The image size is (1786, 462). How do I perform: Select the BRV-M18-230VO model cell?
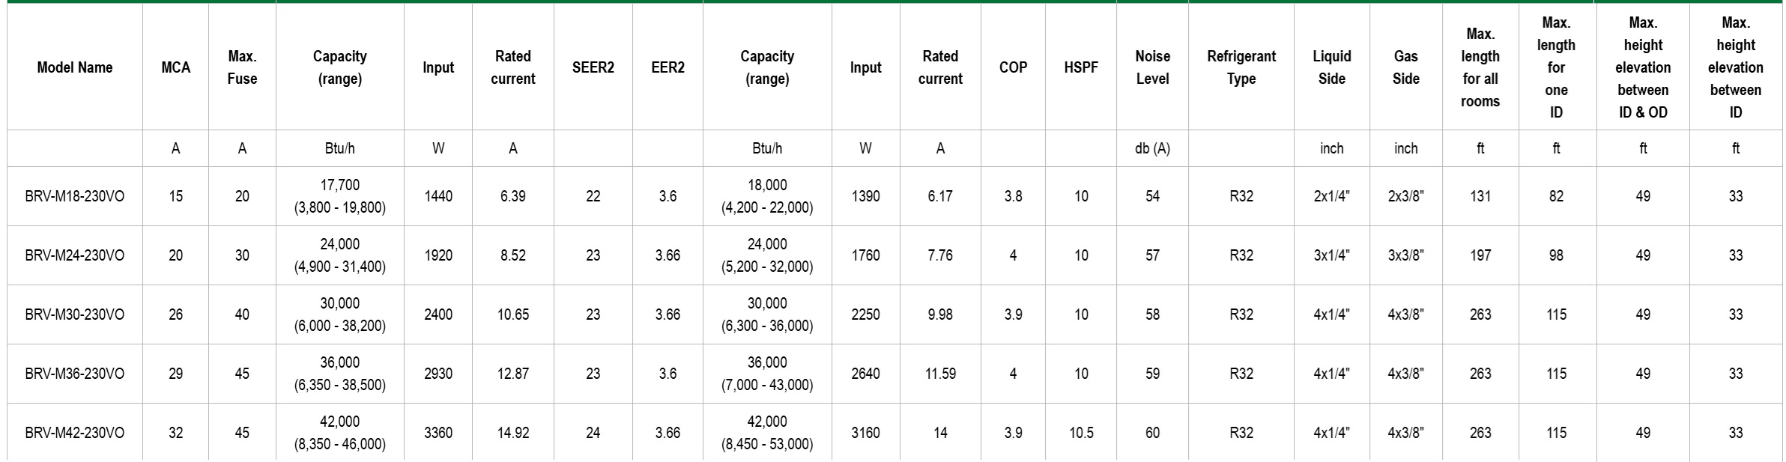75,196
